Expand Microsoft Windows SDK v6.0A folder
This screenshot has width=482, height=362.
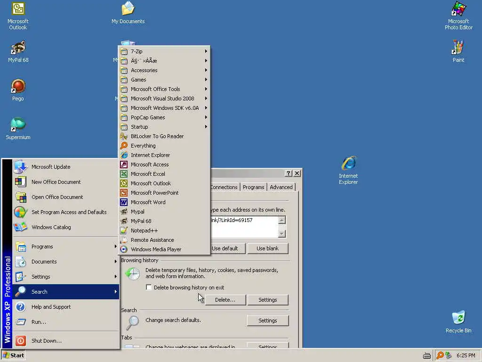[x=164, y=108]
